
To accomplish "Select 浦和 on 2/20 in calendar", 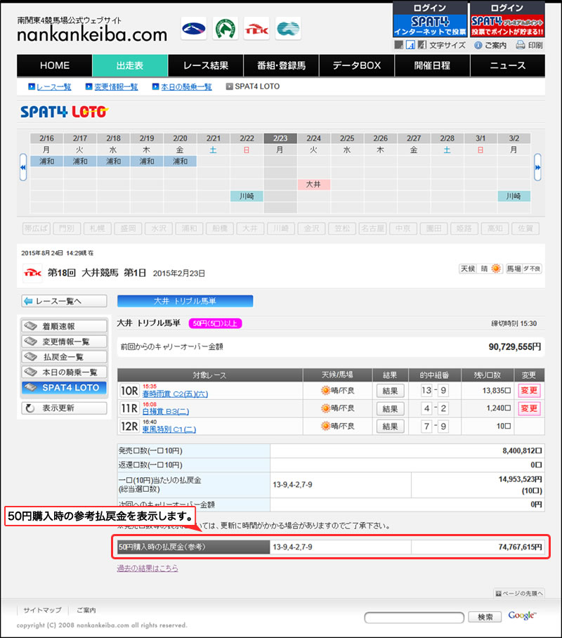I will tap(181, 161).
